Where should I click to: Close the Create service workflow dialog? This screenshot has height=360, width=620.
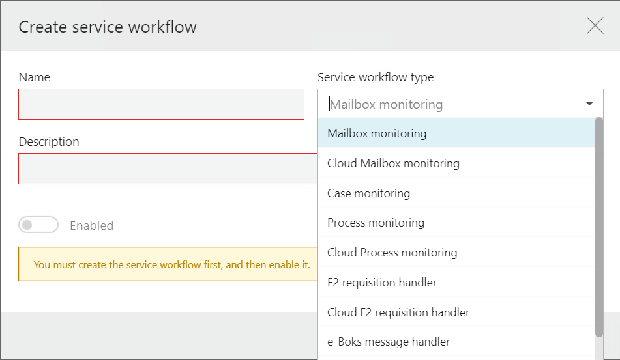click(595, 25)
